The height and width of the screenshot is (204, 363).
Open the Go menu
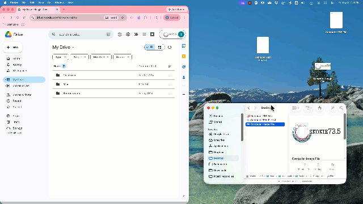[x=49, y=2]
